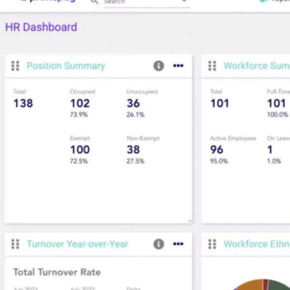This screenshot has height=290, width=290.
Task: Grab the Workforce Summary drag handle
Action: coord(212,66)
